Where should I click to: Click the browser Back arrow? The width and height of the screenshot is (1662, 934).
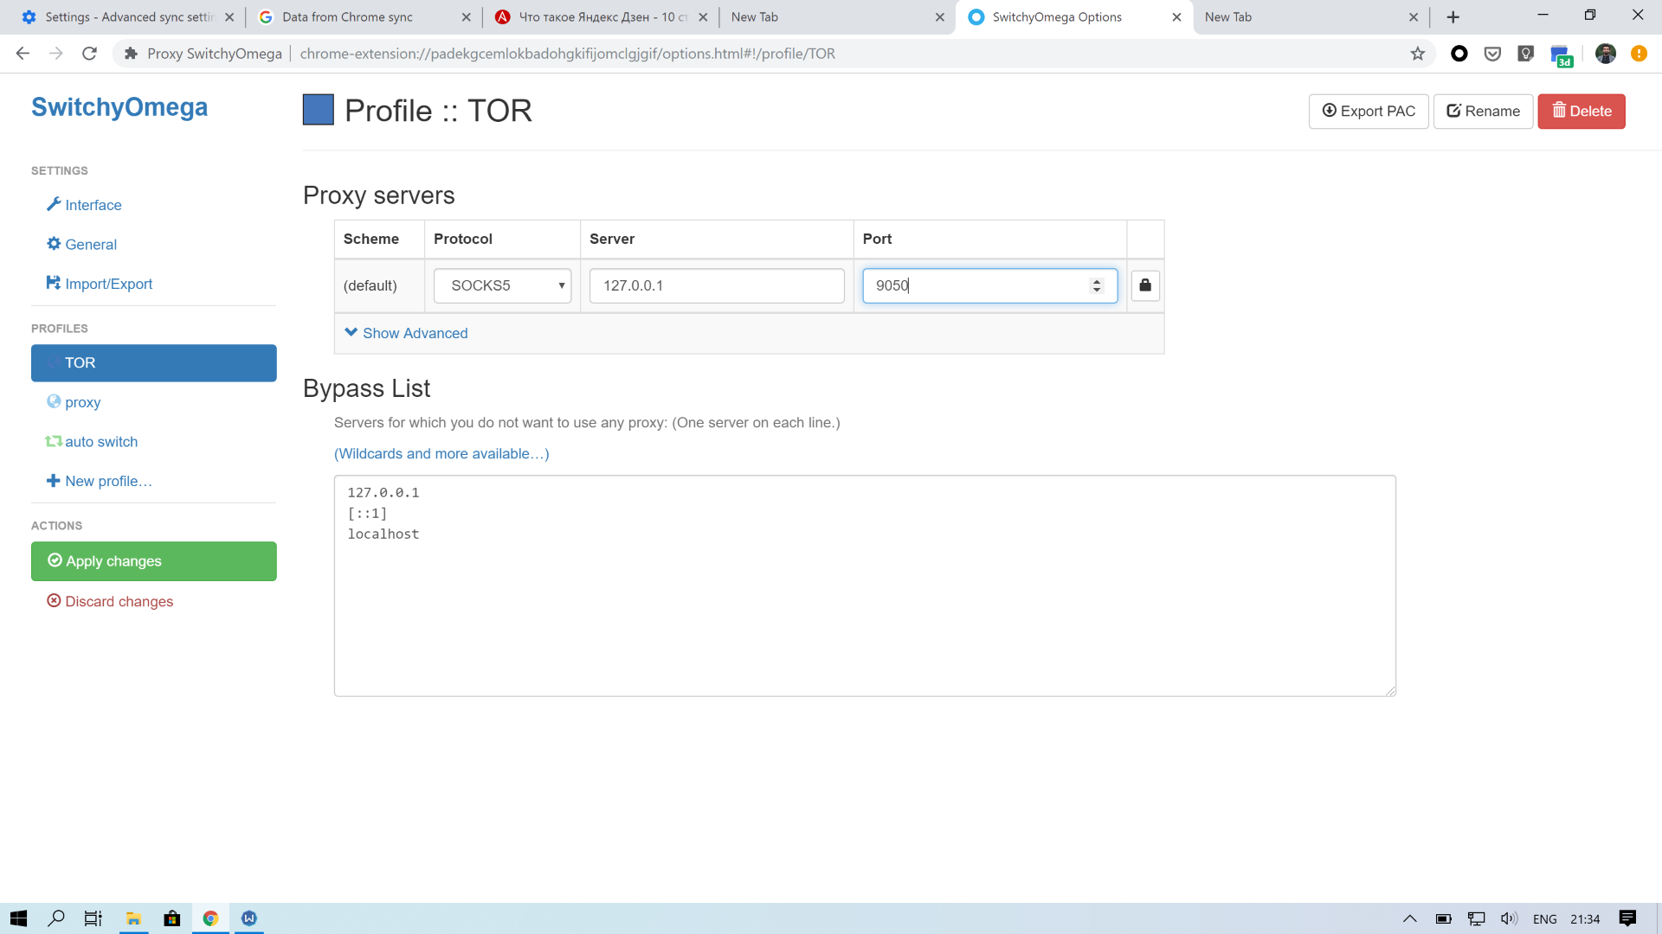23,54
